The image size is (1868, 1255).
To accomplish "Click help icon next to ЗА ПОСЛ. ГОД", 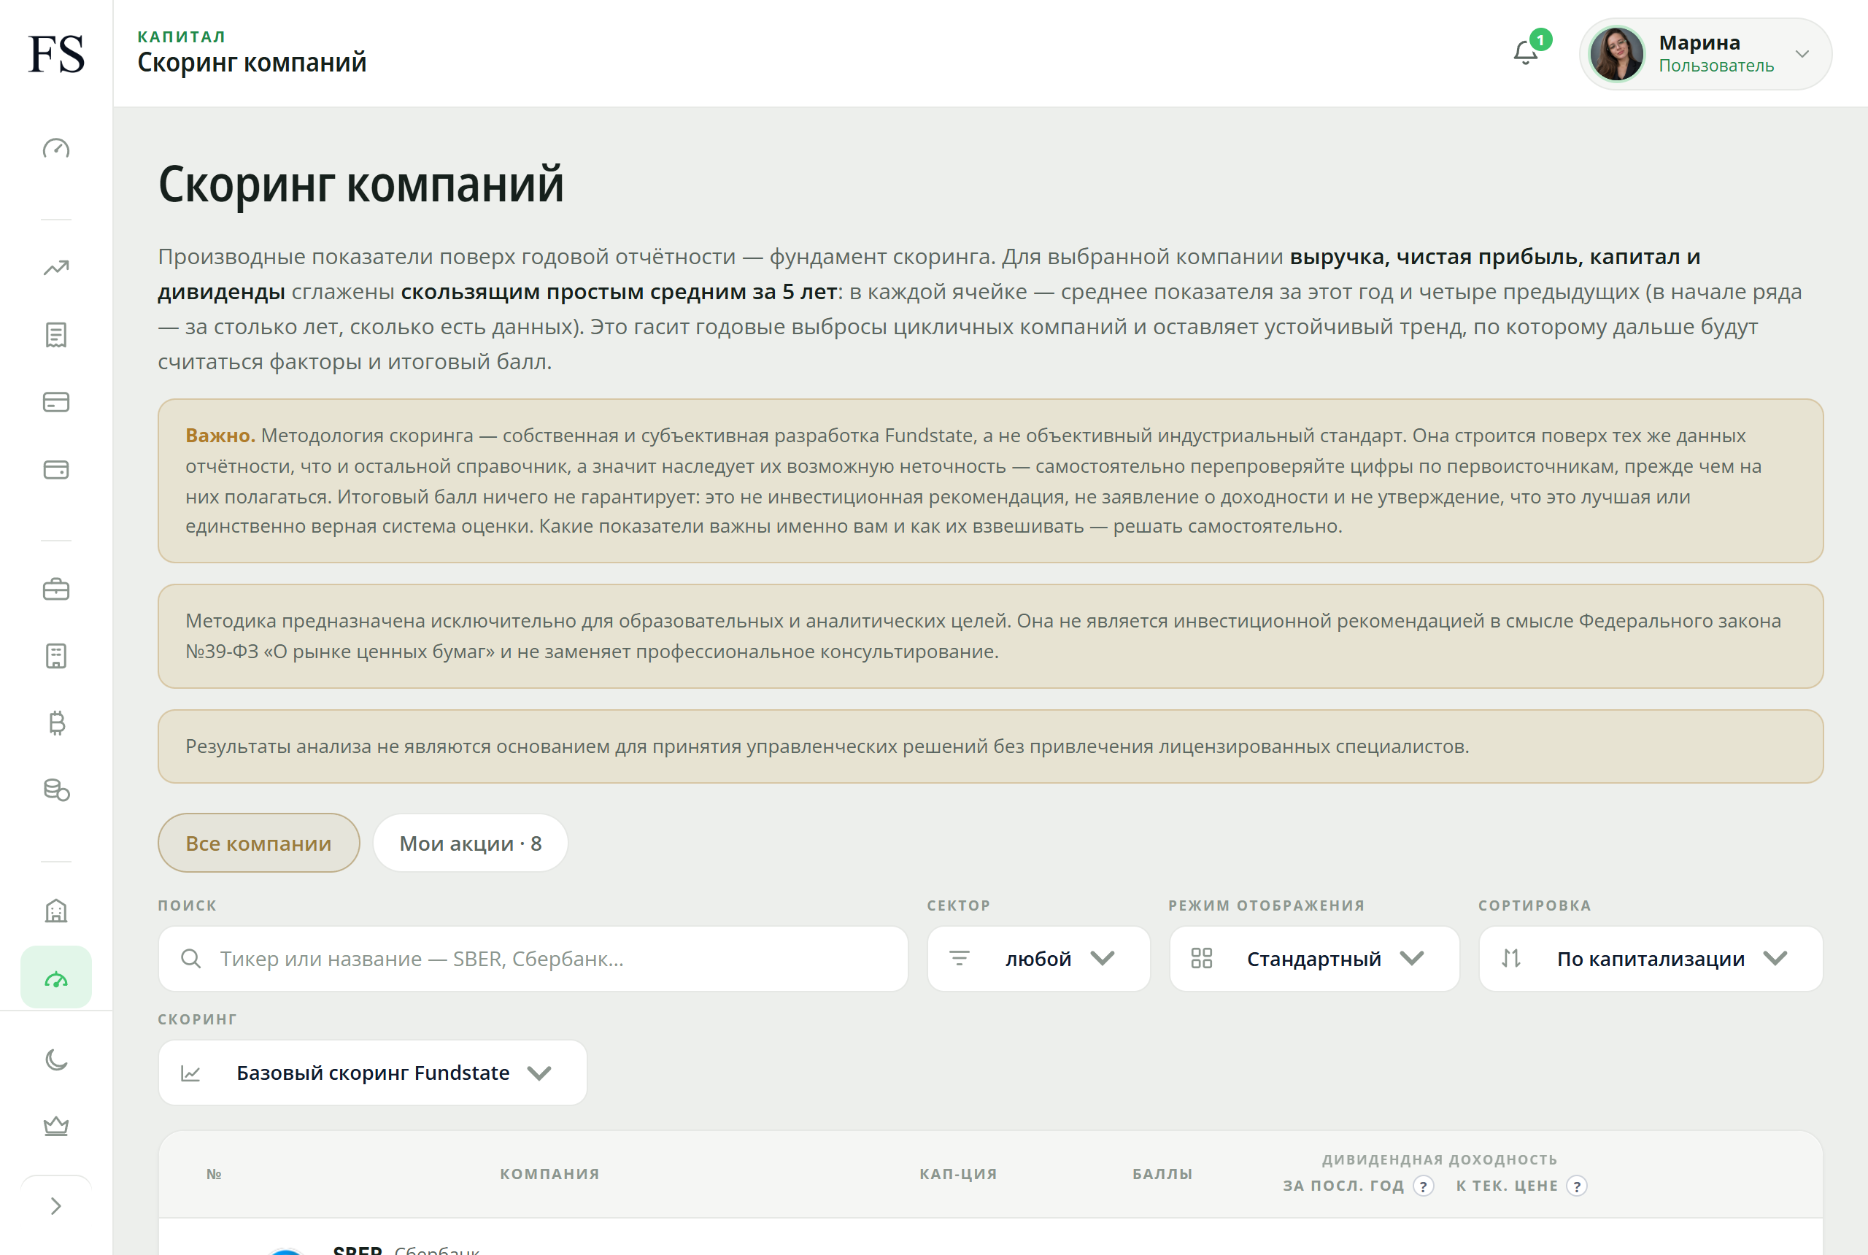I will click(1423, 1186).
